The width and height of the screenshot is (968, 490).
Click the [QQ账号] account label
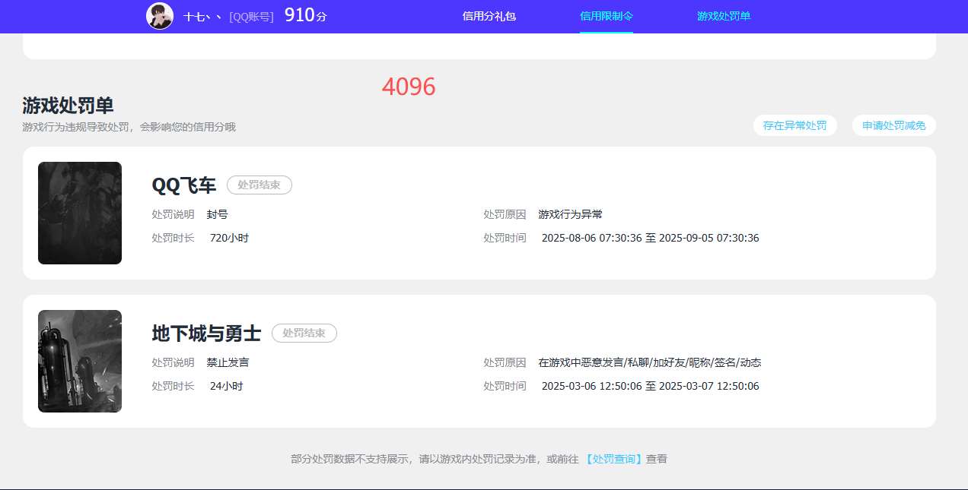pos(251,16)
